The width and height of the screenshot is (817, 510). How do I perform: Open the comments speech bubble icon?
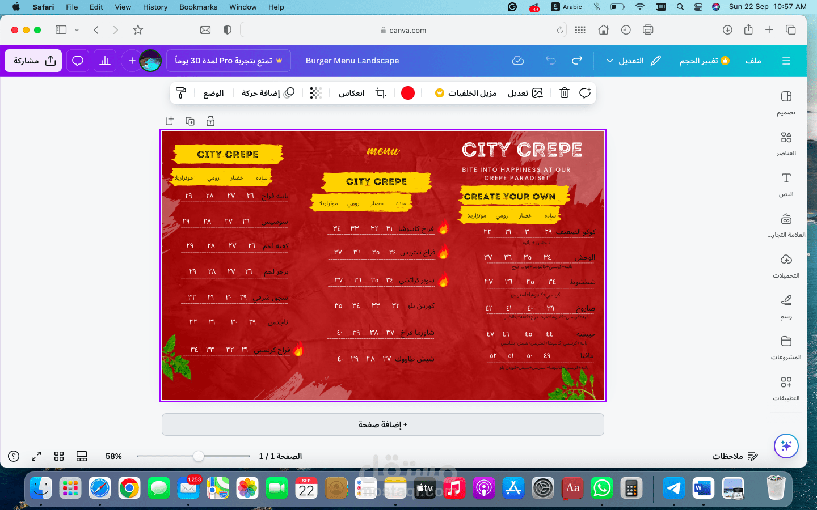point(78,61)
